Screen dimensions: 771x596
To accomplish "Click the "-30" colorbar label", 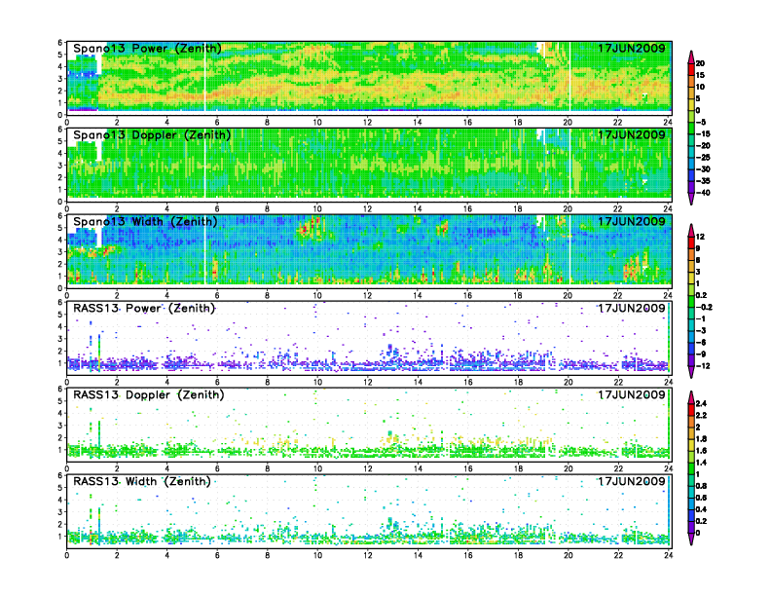I will (x=703, y=169).
